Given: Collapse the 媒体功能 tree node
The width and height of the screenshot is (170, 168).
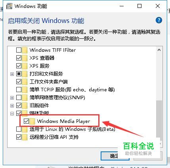Looking at the screenshot, I should (12, 113).
